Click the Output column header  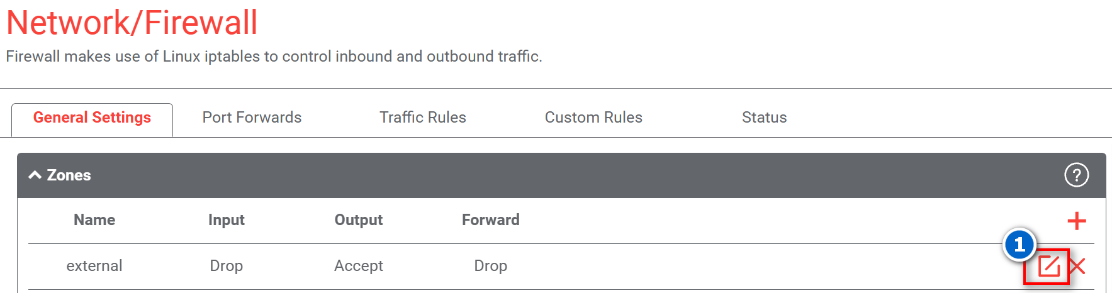pyautogui.click(x=358, y=220)
